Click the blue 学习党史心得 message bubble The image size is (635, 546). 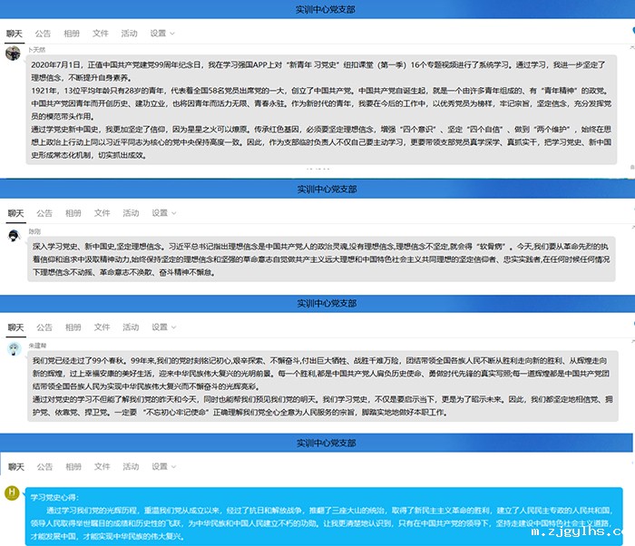click(324, 517)
